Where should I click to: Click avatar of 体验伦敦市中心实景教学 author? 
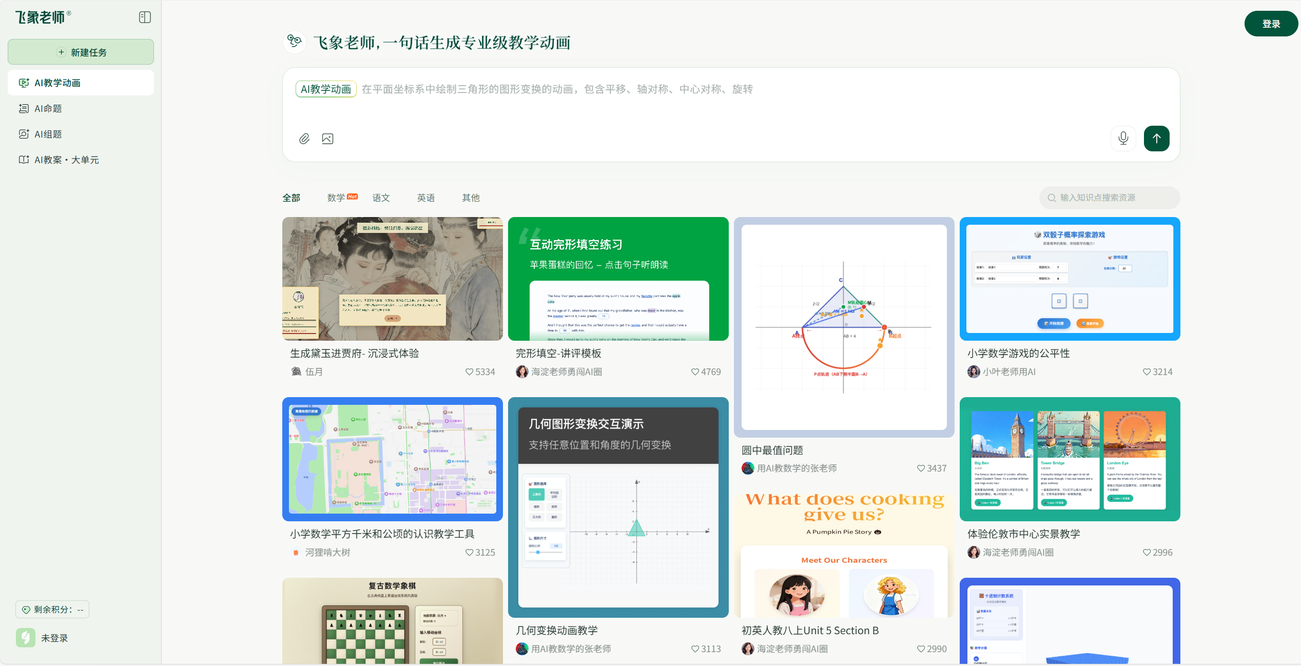click(974, 552)
